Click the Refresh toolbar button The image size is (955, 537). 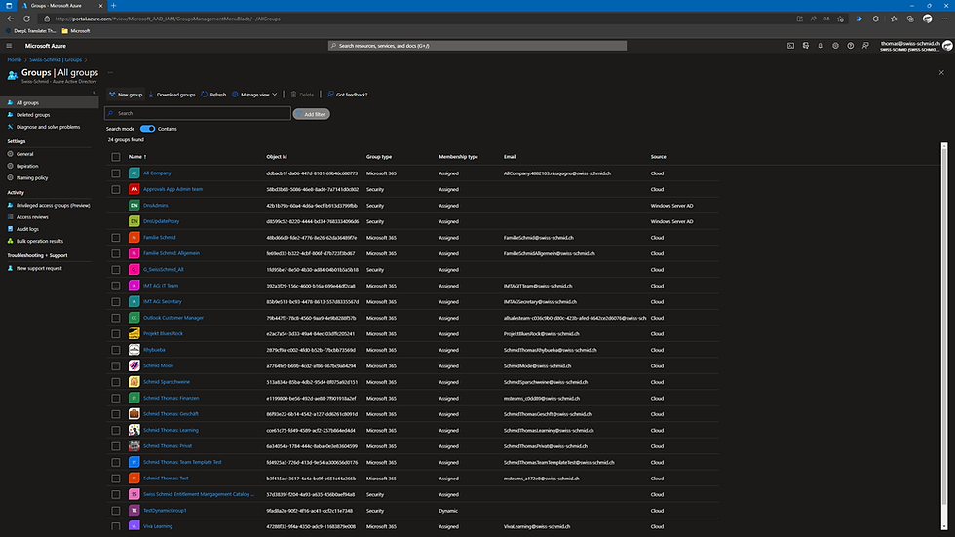[213, 95]
